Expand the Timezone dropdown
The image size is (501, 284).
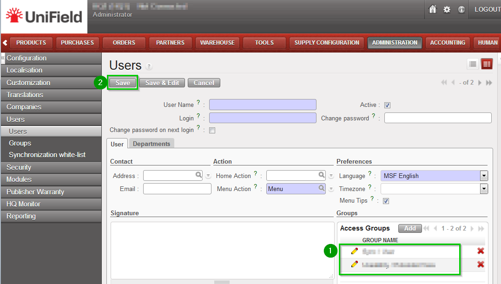(x=484, y=189)
